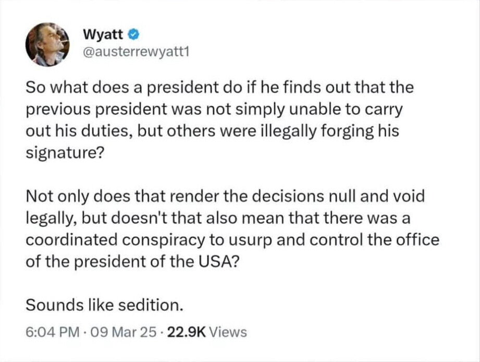Open the Wyatt display name link
The width and height of the screenshot is (480, 362).
(103, 35)
